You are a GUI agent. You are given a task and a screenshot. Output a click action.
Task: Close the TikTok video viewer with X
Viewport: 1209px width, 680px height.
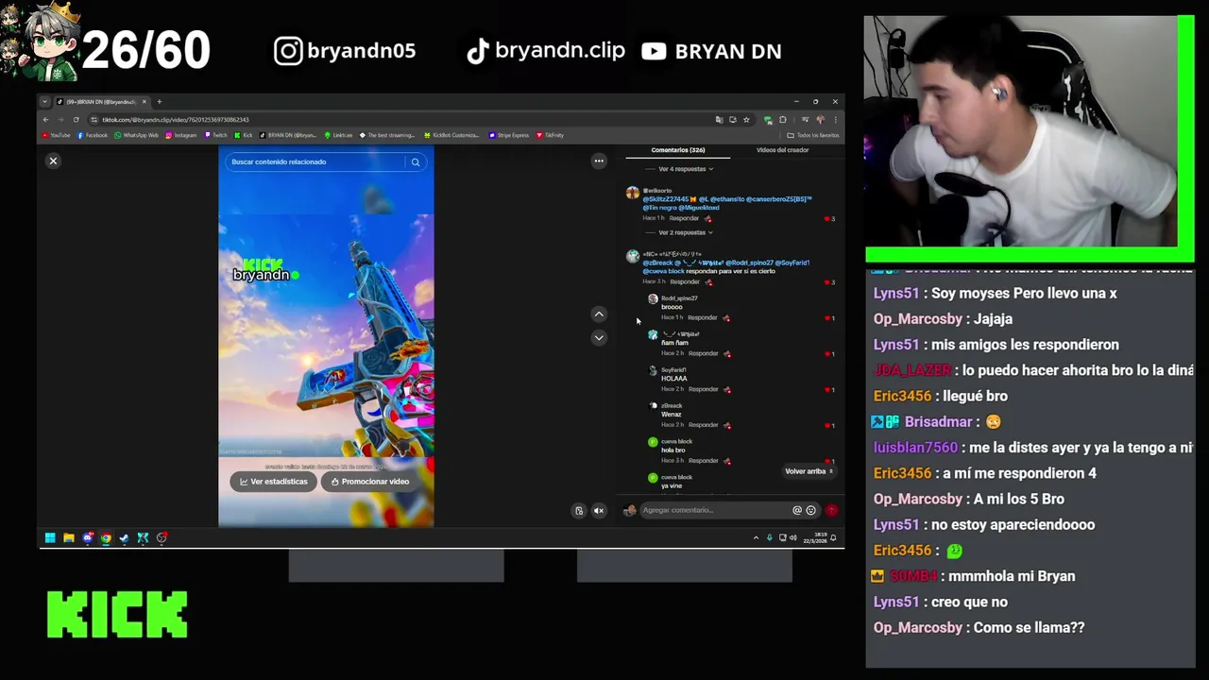coord(53,161)
